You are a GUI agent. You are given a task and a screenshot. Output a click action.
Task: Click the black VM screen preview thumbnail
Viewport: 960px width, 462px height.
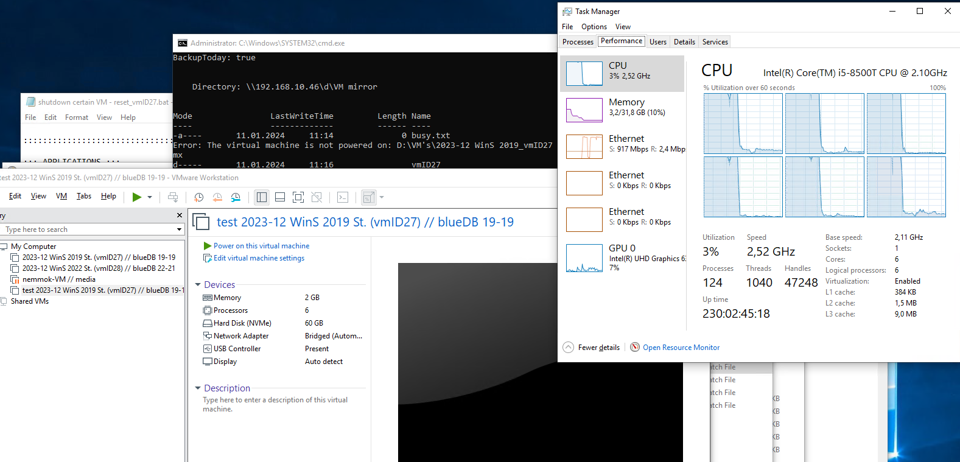[540, 362]
